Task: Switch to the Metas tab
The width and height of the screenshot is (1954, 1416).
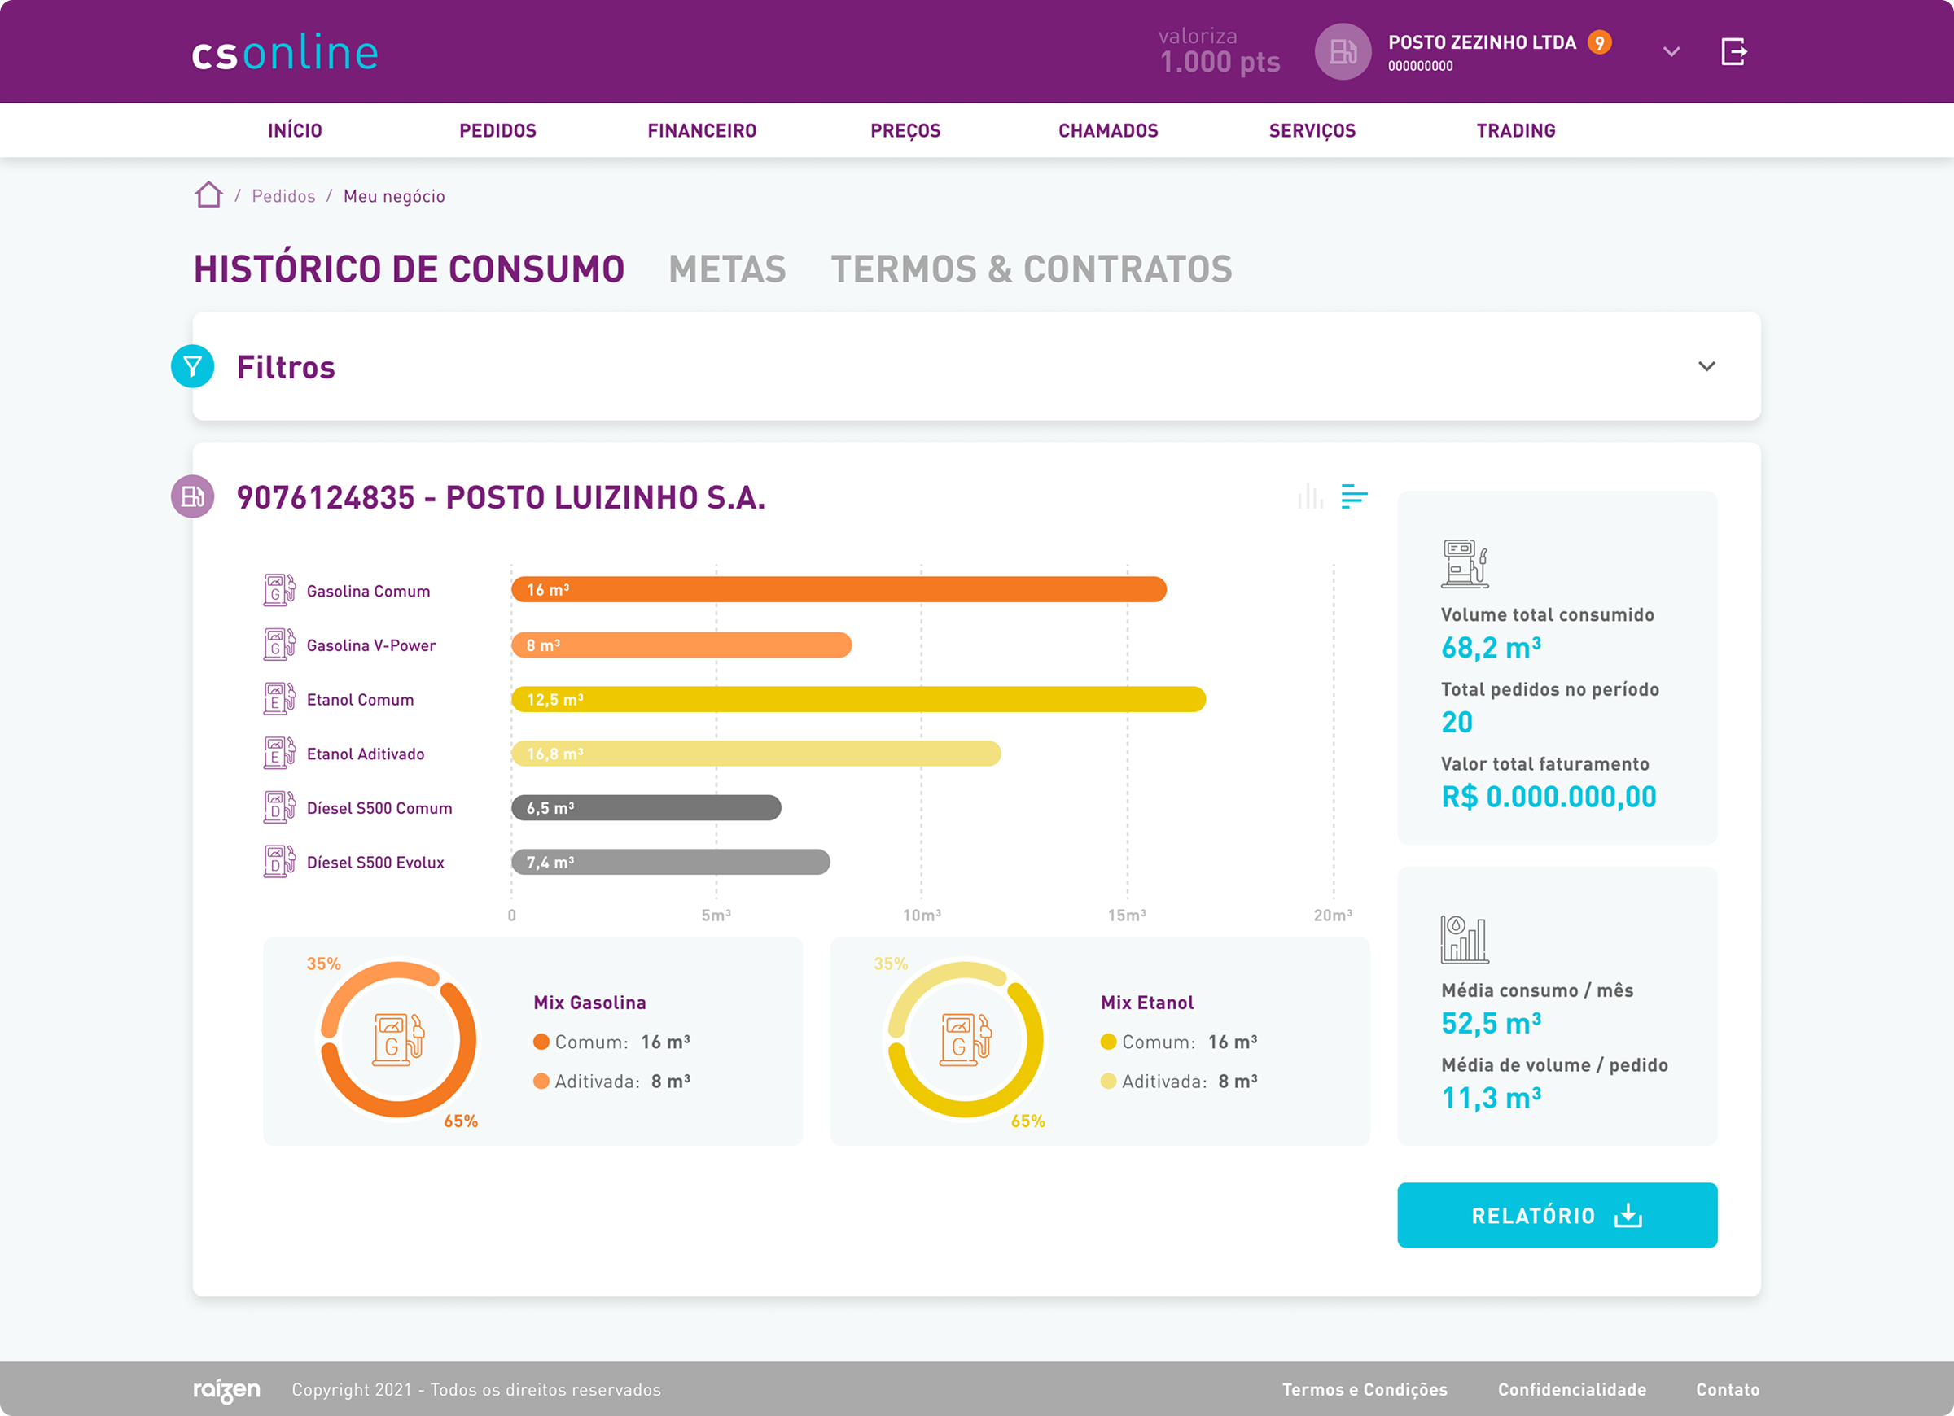Action: click(x=727, y=269)
